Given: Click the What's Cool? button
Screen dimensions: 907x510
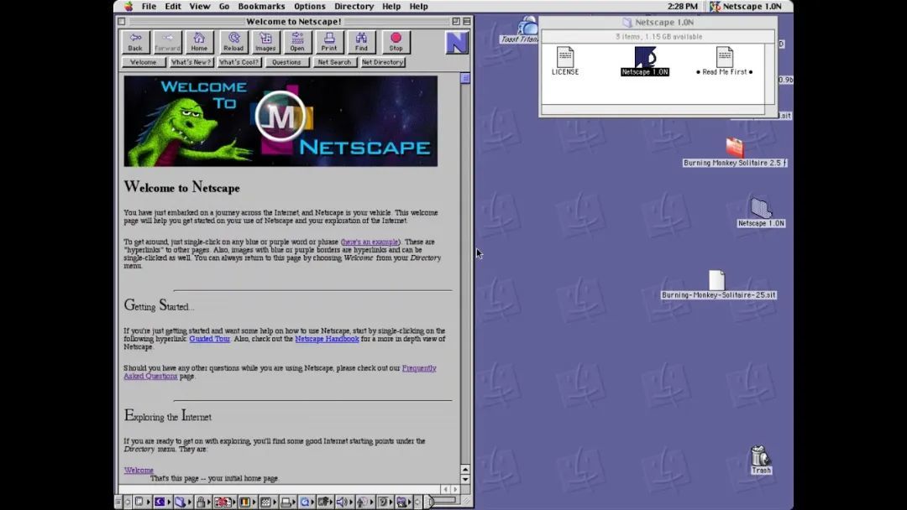Looking at the screenshot, I should tap(239, 62).
